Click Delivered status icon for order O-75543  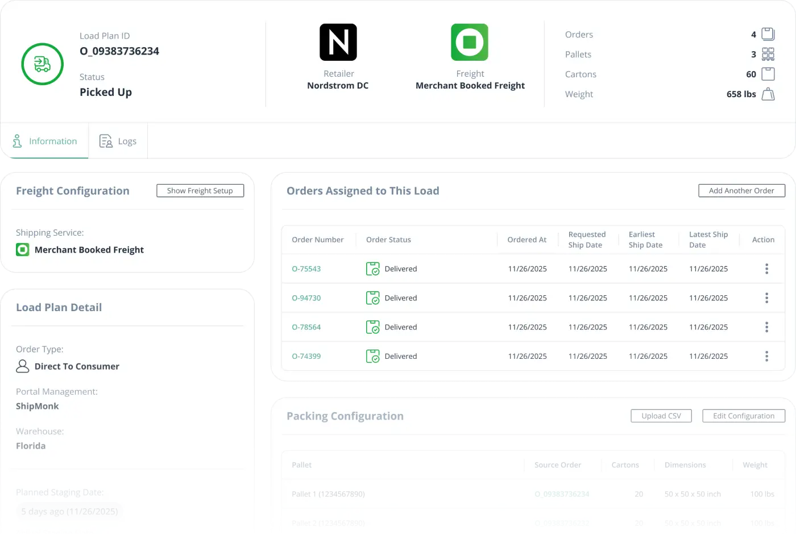[x=372, y=269]
